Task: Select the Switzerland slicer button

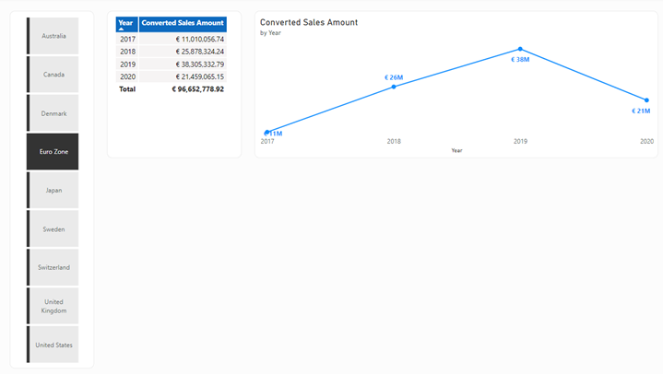Action: tap(53, 267)
